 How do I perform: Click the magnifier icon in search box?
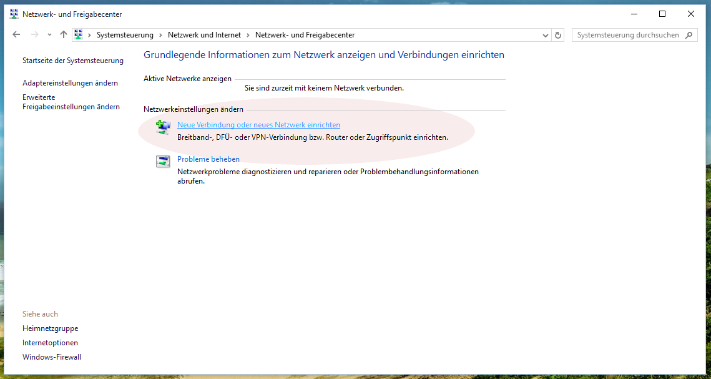click(x=689, y=35)
